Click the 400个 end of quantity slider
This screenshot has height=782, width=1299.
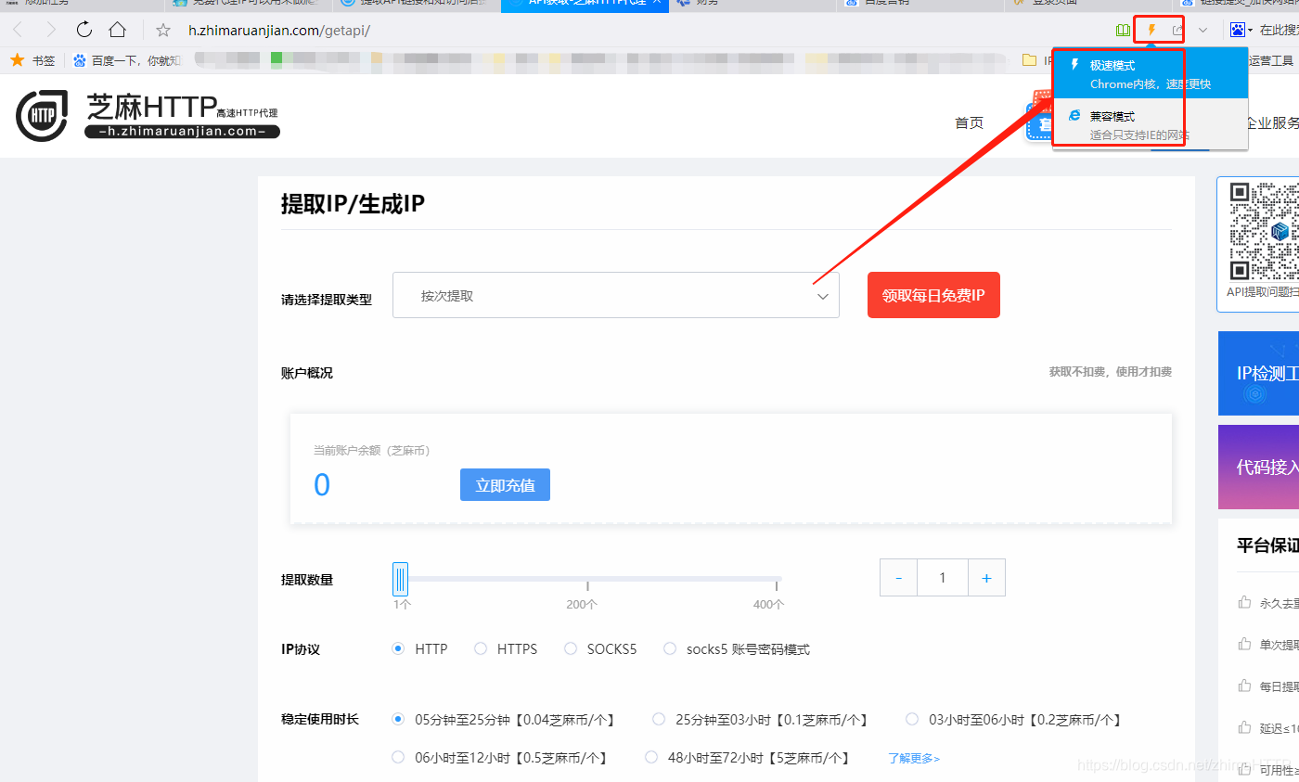(768, 604)
